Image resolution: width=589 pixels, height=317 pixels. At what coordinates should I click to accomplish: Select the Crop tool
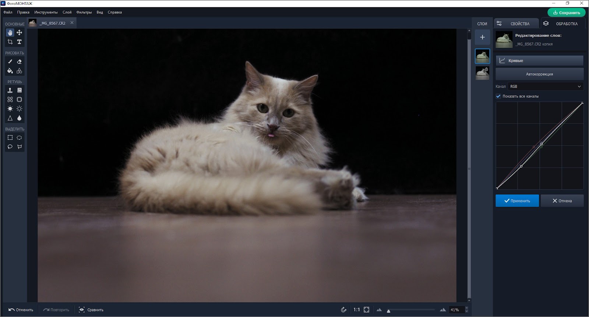10,42
